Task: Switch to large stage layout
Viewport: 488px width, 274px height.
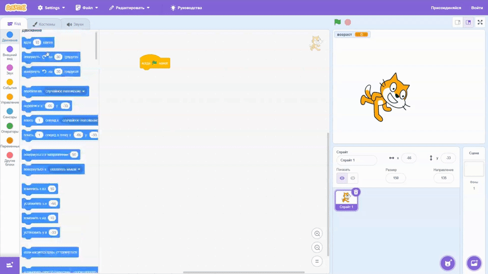Action: (468, 22)
